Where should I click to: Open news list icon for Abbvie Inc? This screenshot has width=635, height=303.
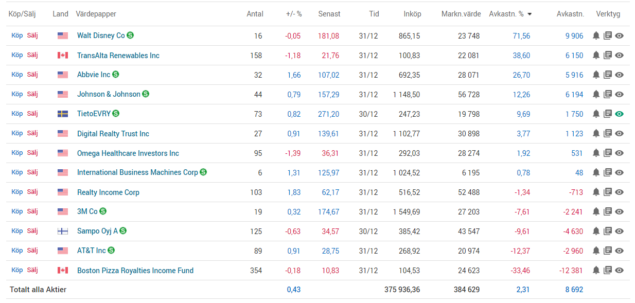(608, 75)
